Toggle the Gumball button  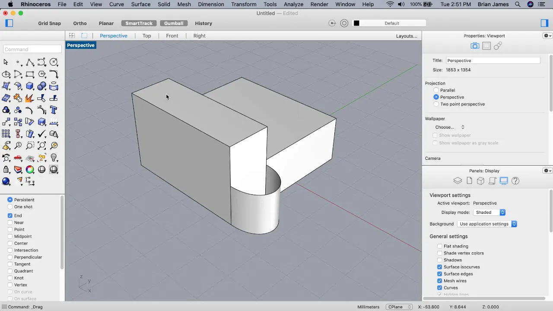click(174, 23)
